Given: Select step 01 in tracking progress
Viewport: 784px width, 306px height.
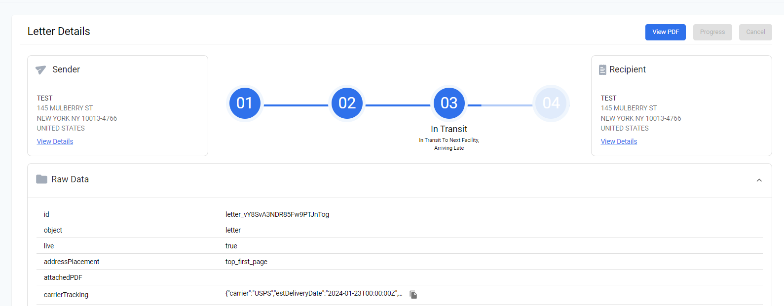Looking at the screenshot, I should pyautogui.click(x=245, y=103).
